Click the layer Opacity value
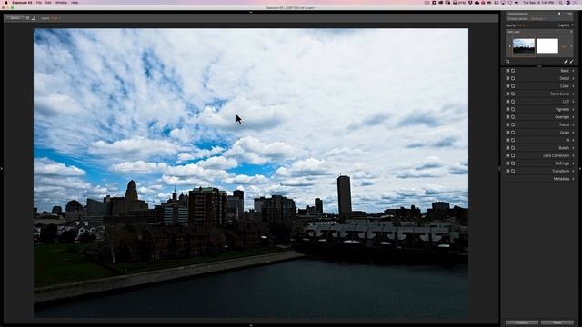The width and height of the screenshot is (582, 327). pyautogui.click(x=521, y=25)
